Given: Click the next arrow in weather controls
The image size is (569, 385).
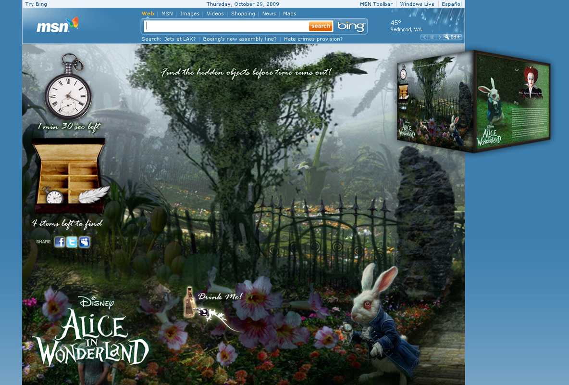Looking at the screenshot, I should click(x=439, y=37).
